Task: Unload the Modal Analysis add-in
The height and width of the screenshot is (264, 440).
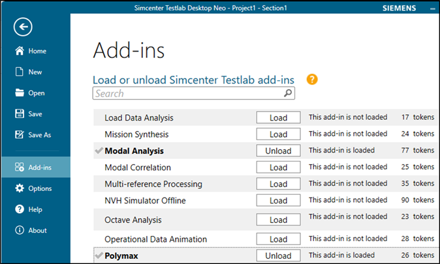Action: click(x=278, y=151)
